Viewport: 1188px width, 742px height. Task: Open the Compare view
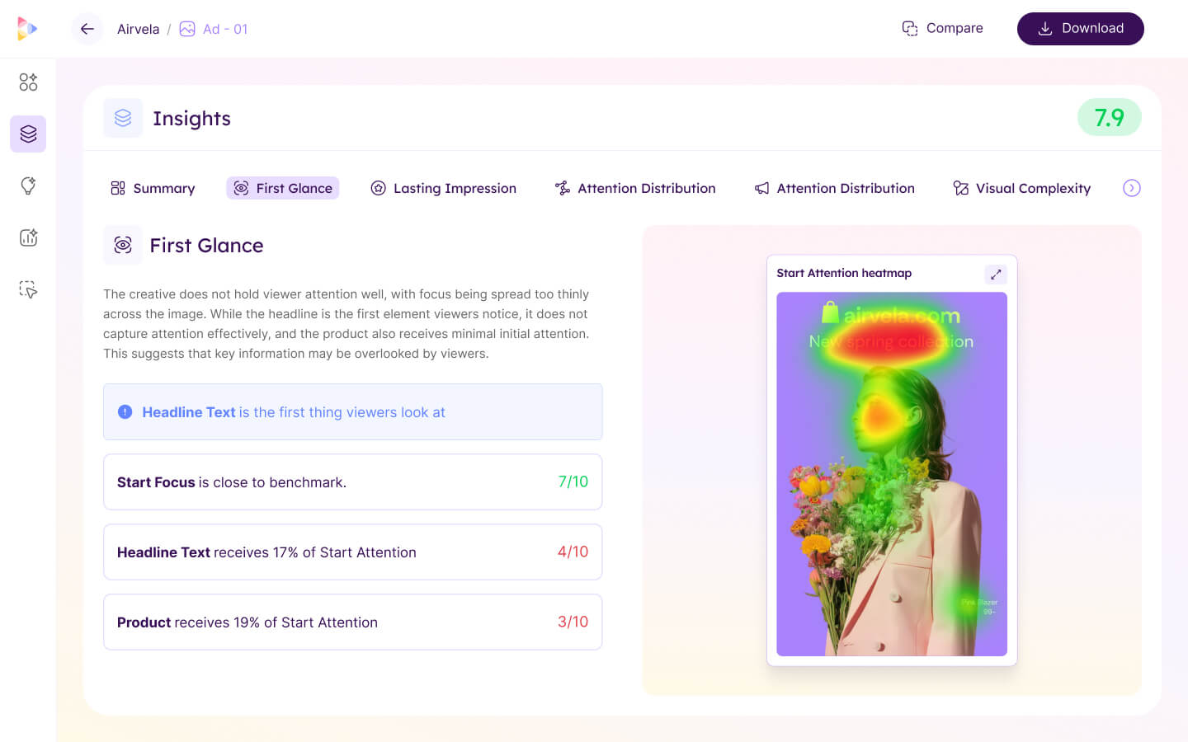click(x=943, y=27)
